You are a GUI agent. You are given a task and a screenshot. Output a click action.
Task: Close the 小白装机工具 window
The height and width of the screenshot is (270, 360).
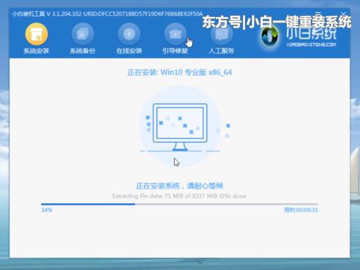(343, 14)
